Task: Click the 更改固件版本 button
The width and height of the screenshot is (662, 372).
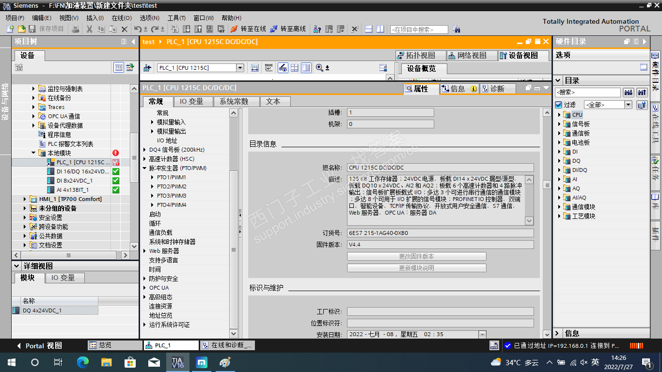Action: 416,256
